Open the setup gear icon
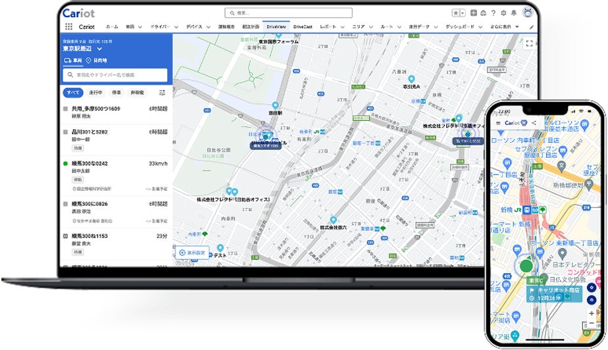Viewport: 608px width, 350px height. [x=503, y=12]
